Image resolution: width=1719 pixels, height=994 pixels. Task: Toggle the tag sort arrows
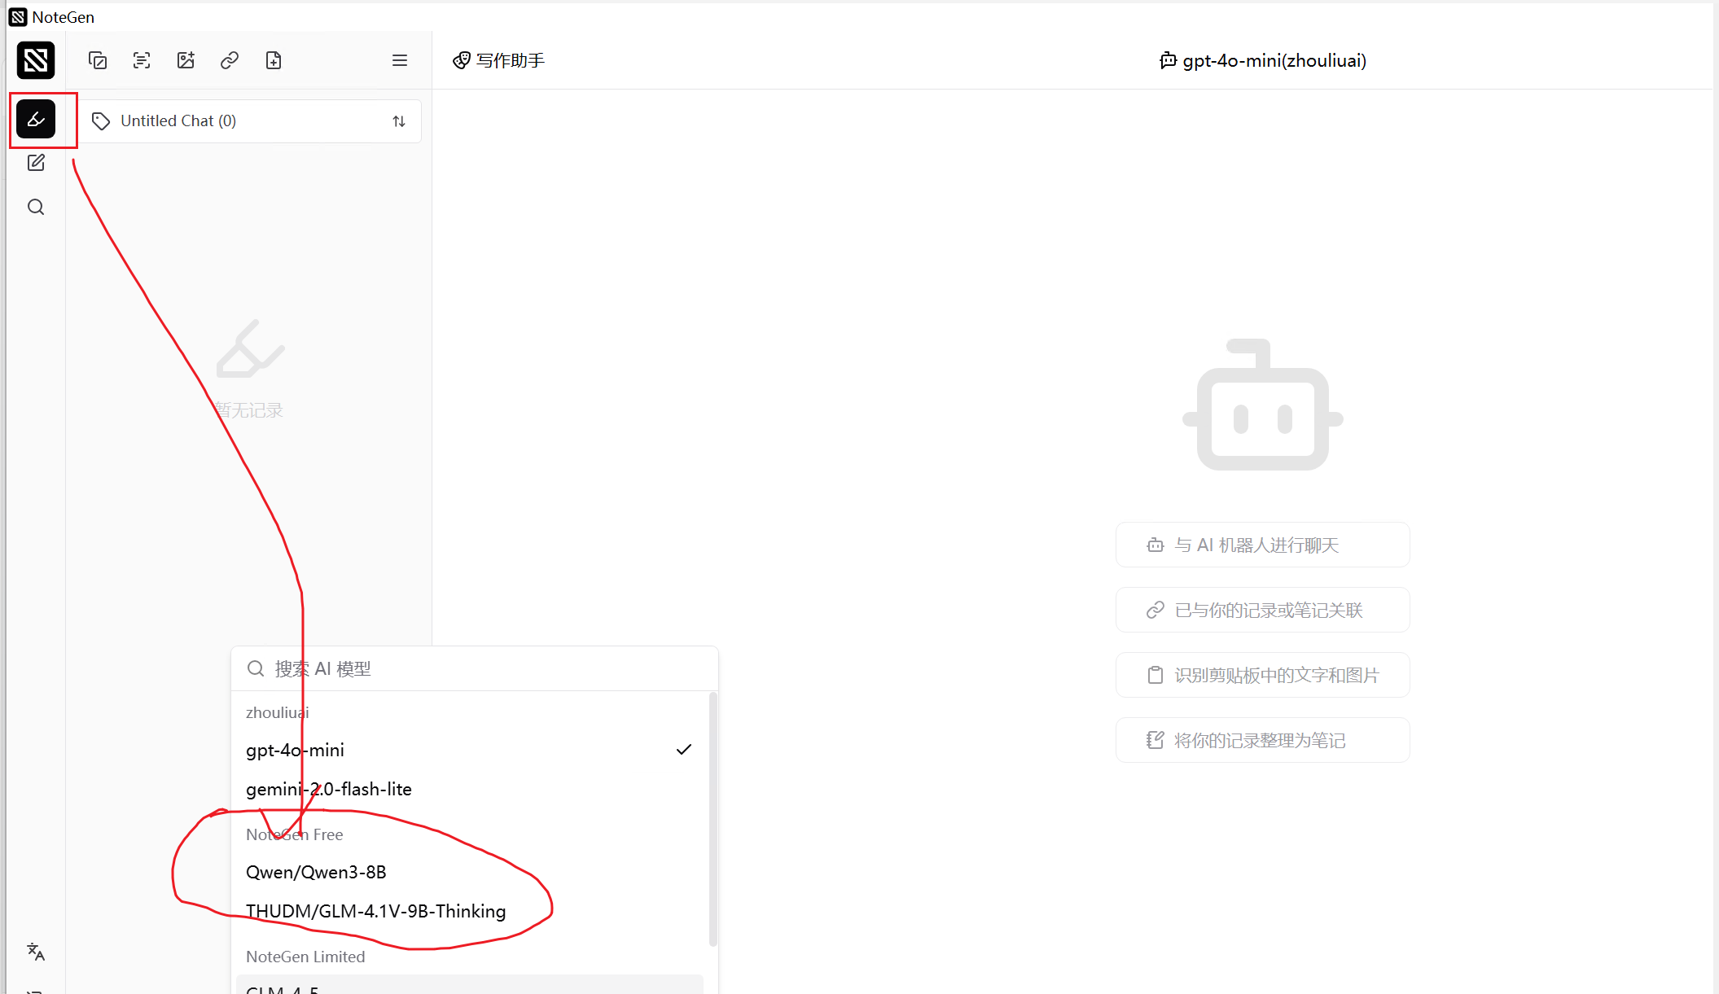coord(399,121)
